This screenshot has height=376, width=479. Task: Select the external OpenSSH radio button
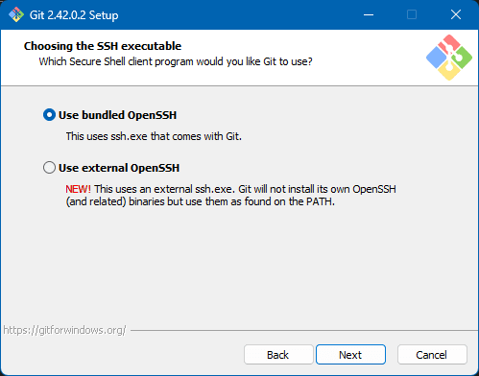pyautogui.click(x=49, y=168)
